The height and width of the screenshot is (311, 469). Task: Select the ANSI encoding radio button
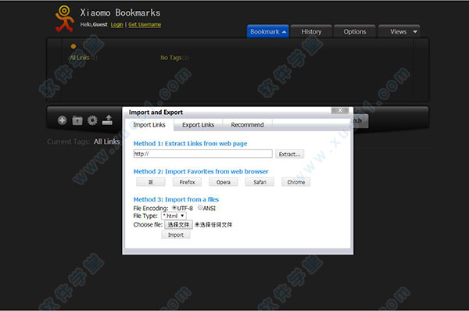200,208
